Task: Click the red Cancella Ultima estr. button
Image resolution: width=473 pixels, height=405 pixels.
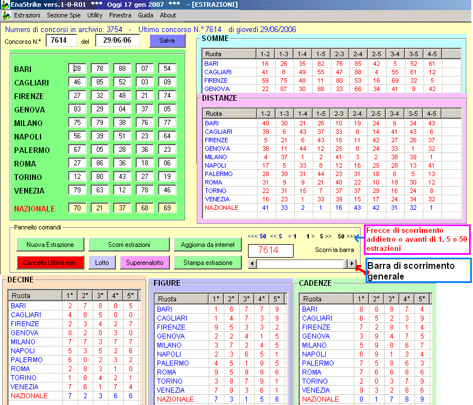Action: coord(50,263)
